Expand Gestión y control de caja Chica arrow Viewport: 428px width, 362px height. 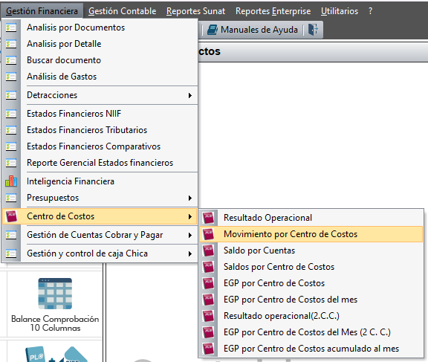[x=190, y=253]
